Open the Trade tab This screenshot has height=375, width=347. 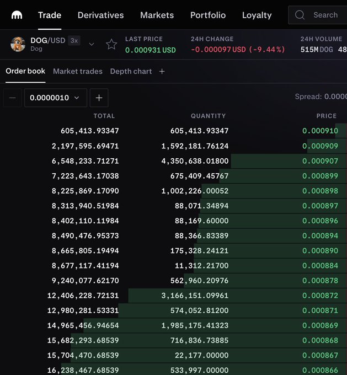pyautogui.click(x=50, y=15)
